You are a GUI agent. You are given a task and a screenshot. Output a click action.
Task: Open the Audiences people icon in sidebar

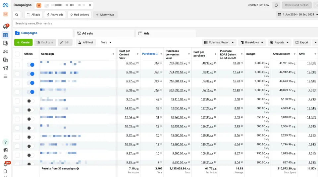click(6, 51)
